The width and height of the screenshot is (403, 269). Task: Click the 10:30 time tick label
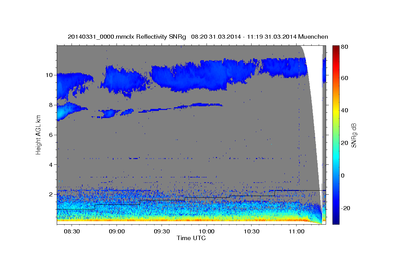point(252,232)
